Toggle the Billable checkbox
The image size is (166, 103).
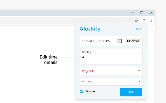82,91
